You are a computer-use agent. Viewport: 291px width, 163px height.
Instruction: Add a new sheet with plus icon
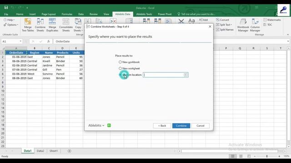pyautogui.click(x=70, y=151)
